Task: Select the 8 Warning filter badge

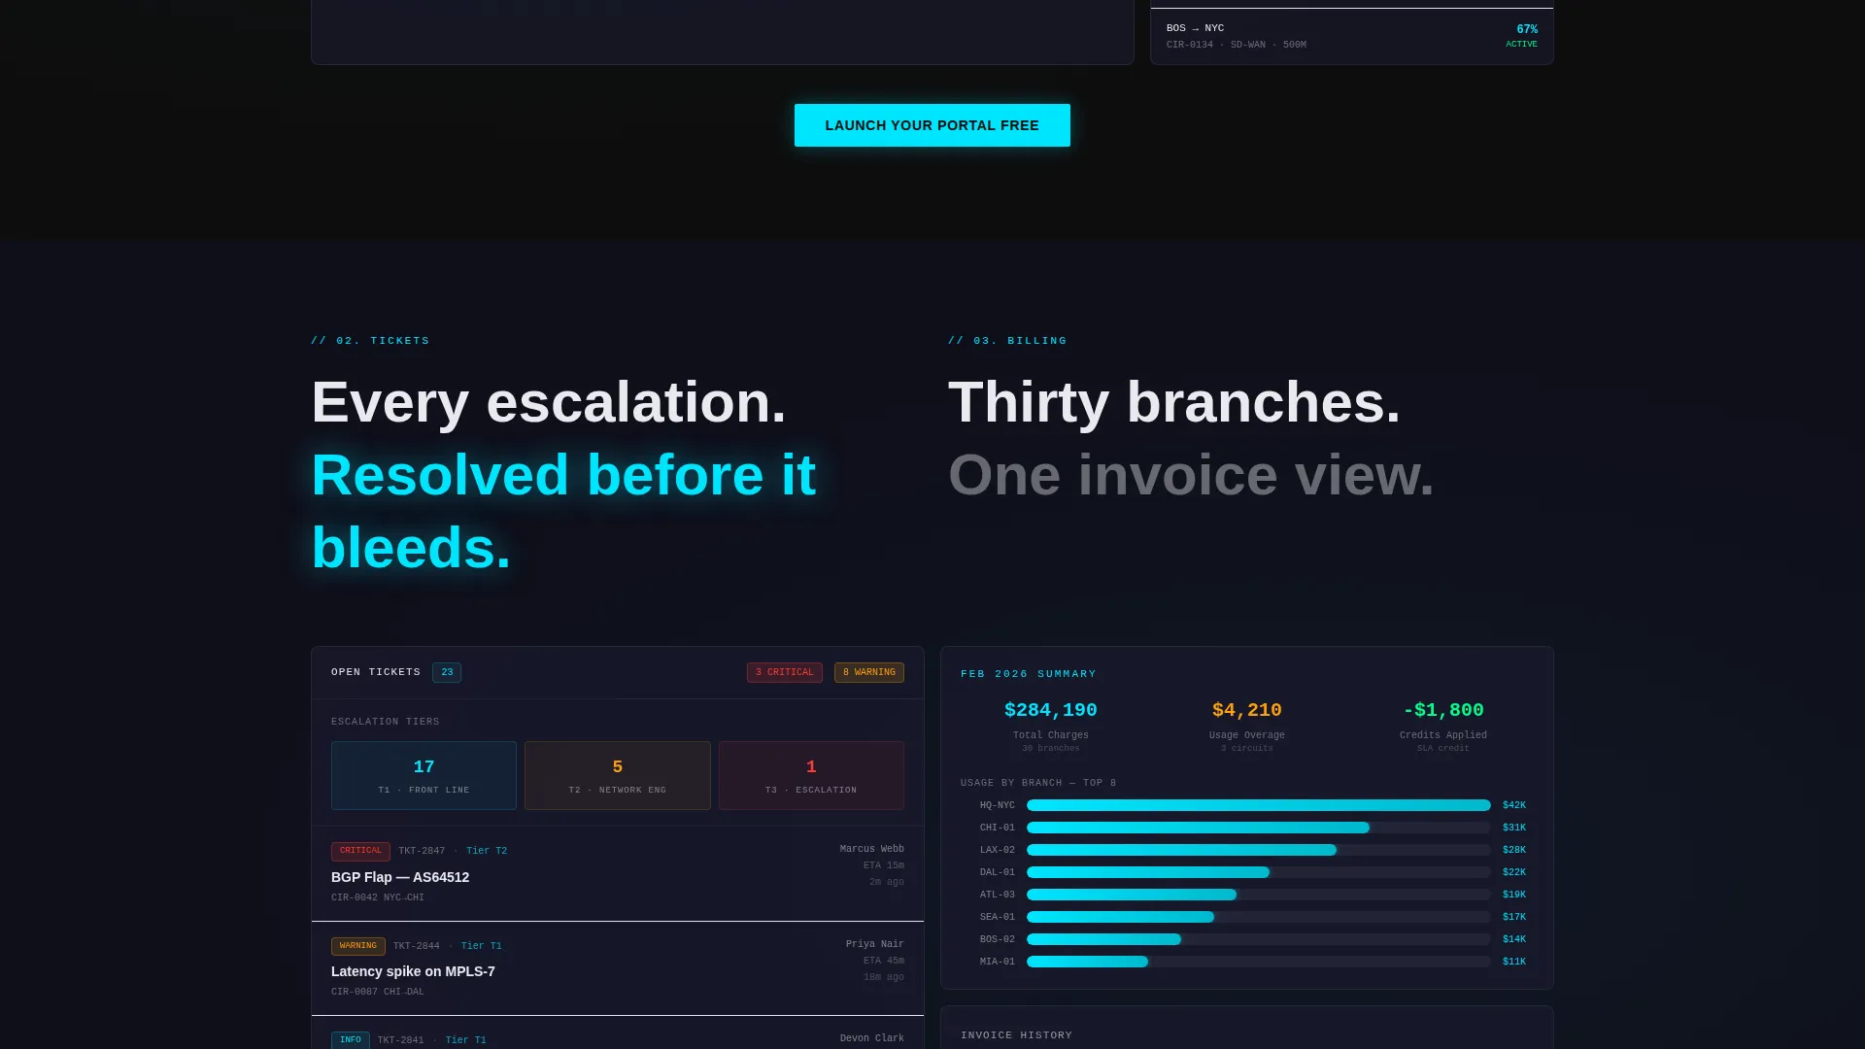Action: coord(868,672)
